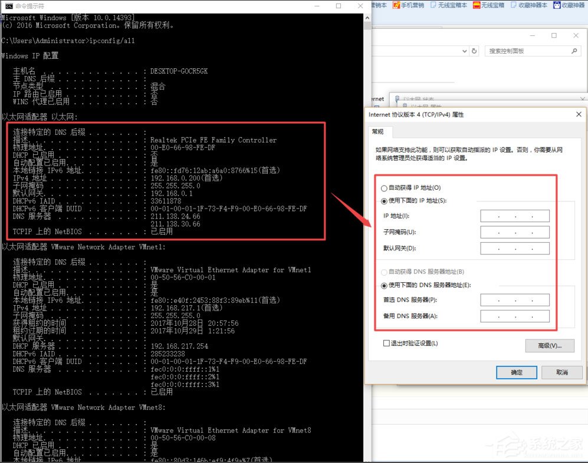Click the 收藏神器本 bookmark icon
Image resolution: width=588 pixels, height=463 pixels.
(512, 5)
